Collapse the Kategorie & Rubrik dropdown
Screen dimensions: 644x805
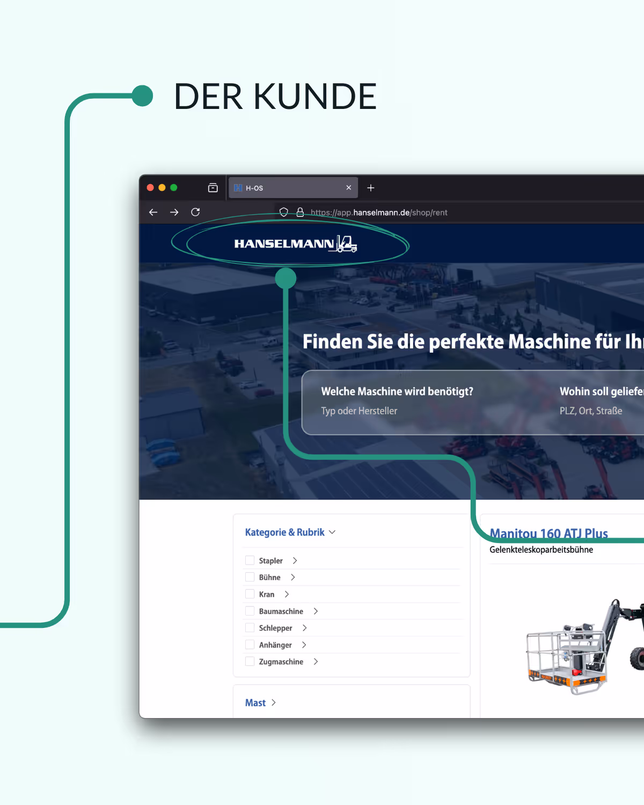coord(290,532)
